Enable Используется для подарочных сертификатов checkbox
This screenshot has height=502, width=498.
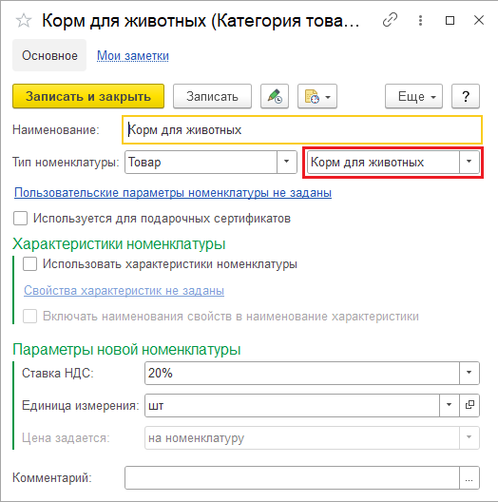[20, 219]
